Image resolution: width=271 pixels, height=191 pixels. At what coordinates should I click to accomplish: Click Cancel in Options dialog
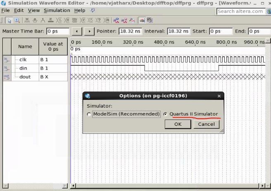click(x=207, y=124)
